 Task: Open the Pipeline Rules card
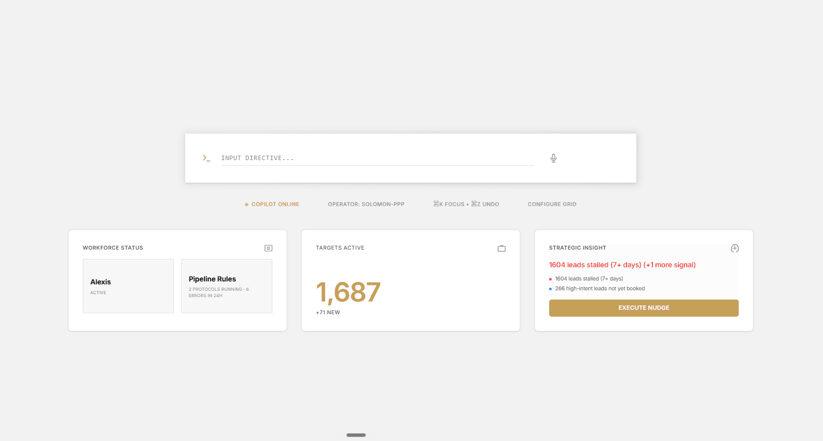pos(227,286)
